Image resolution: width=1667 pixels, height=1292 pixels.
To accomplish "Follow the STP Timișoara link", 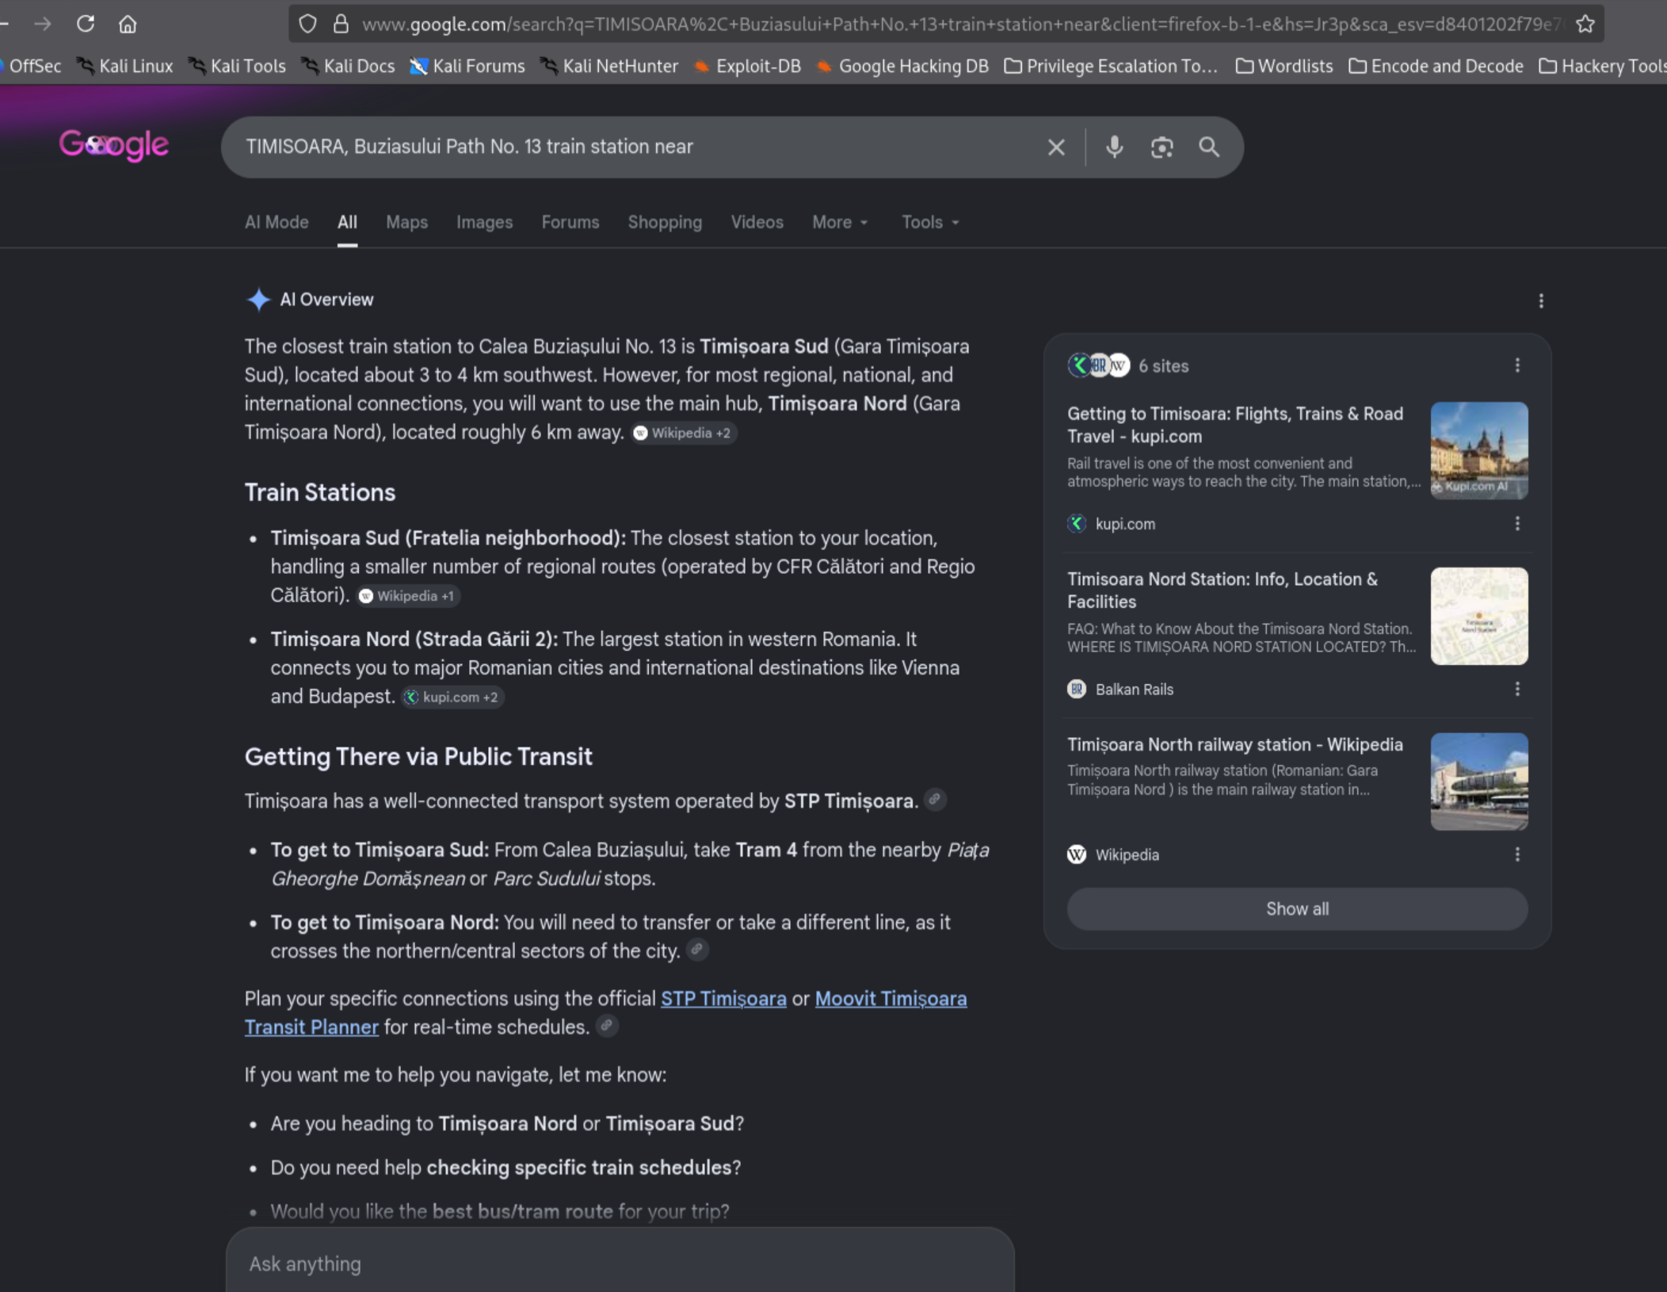I will (x=723, y=999).
